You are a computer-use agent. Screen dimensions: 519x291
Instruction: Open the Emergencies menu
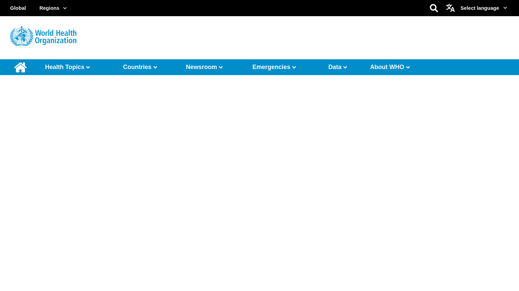(x=274, y=67)
